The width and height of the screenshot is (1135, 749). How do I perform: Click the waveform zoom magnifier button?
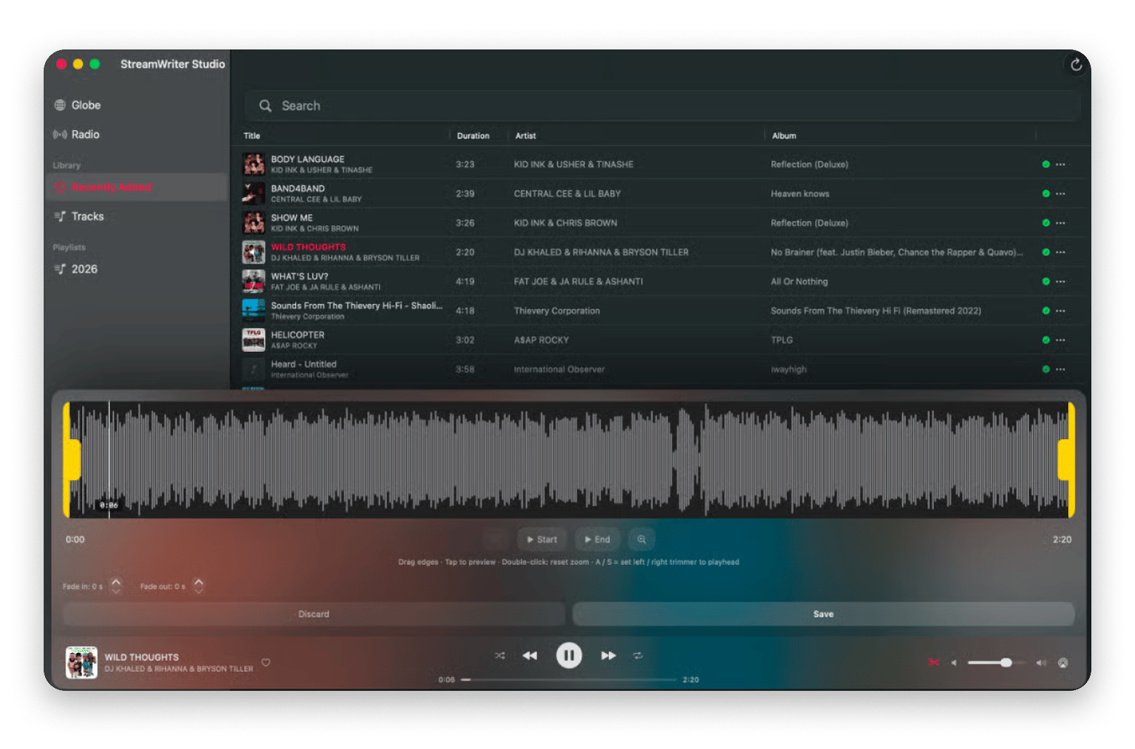point(642,540)
